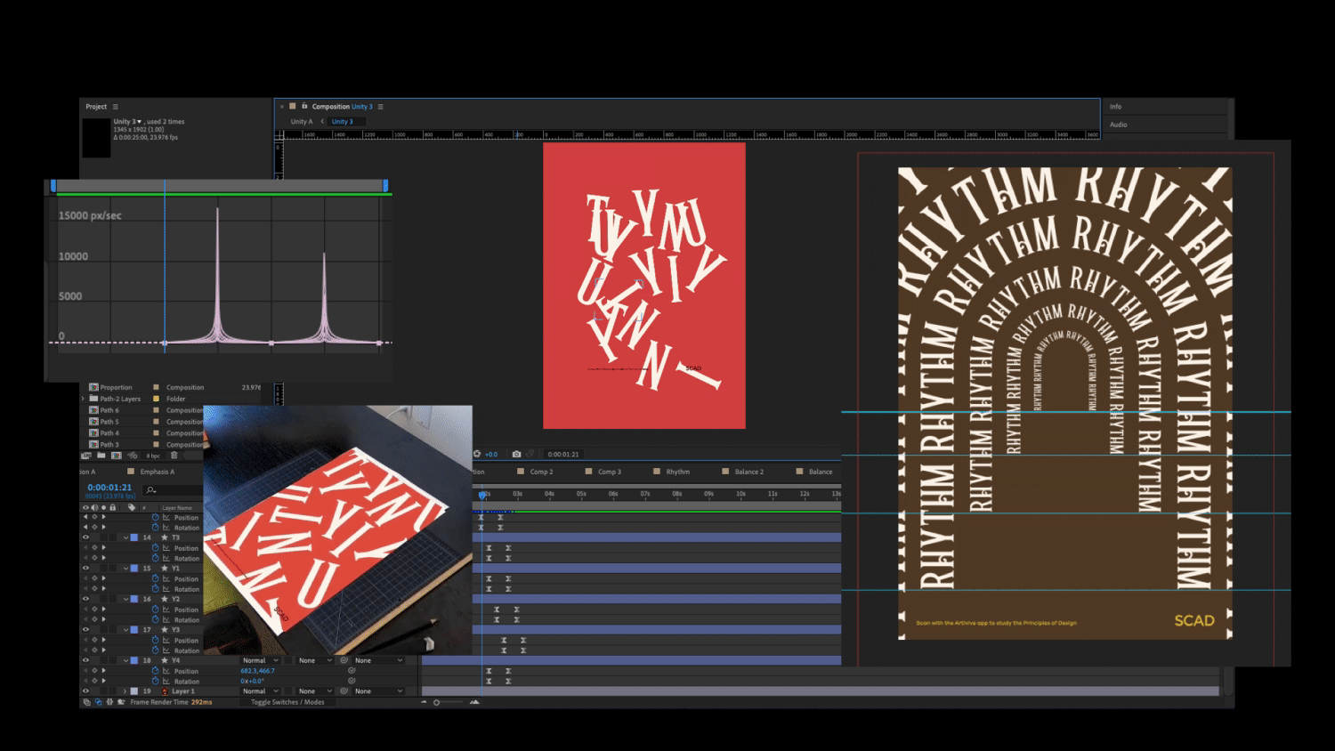1335x751 pixels.
Task: Switch to Emphasis A timeline tab
Action: [x=158, y=472]
